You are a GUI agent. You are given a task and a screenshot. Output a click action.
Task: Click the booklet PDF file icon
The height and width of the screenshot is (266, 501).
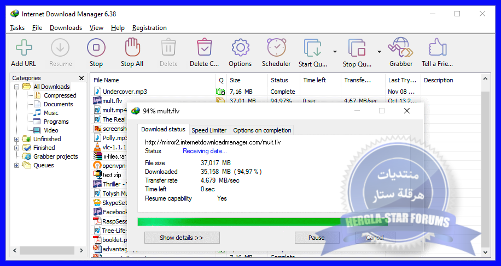click(97, 239)
